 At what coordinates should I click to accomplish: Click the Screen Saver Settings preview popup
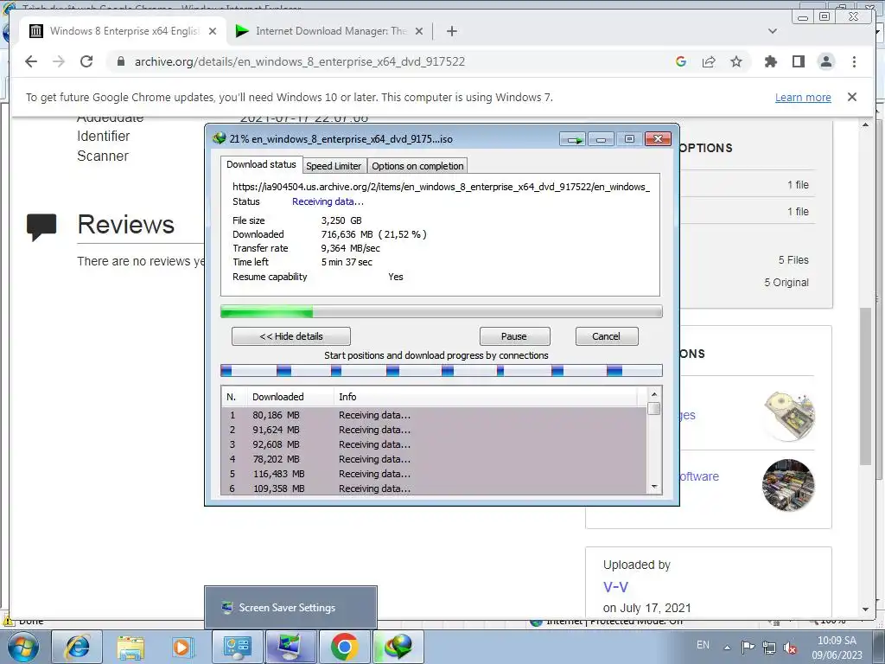290,608
